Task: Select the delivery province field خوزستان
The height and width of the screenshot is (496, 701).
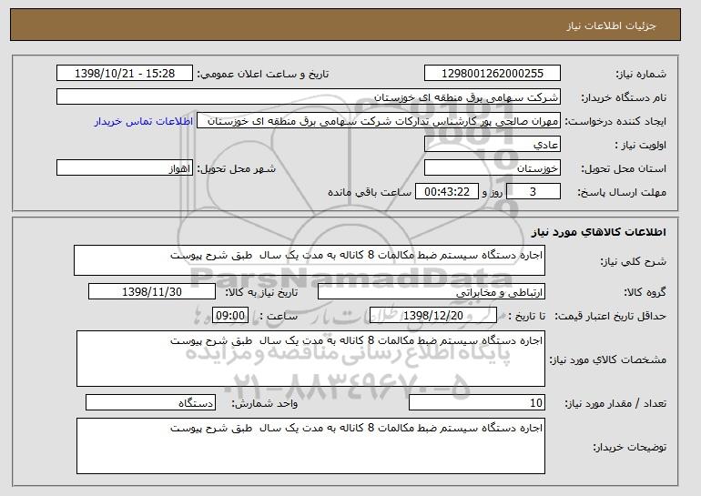Action: click(x=493, y=168)
